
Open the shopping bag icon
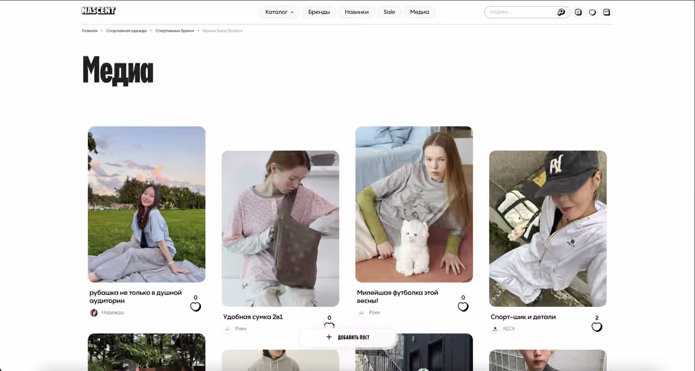pos(607,12)
